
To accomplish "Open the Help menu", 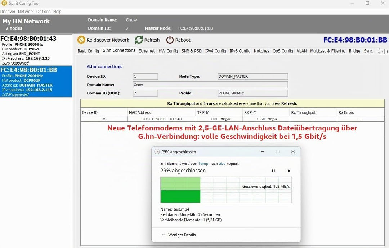I will click(57, 12).
